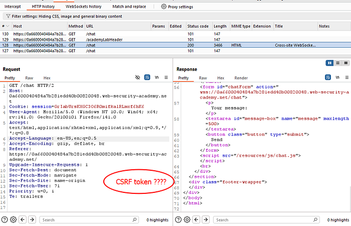Toggle \n display in Request pane
351x226 pixels.
156,77
